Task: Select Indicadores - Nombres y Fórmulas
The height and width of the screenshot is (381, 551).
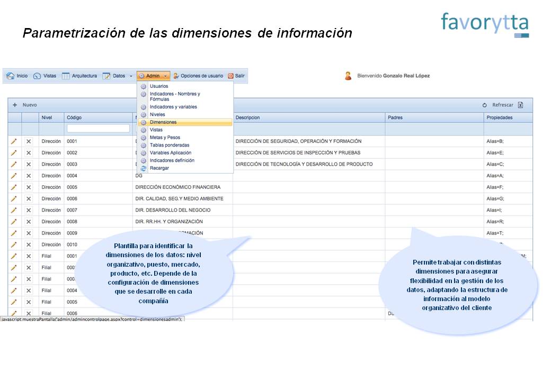Action: [x=175, y=96]
